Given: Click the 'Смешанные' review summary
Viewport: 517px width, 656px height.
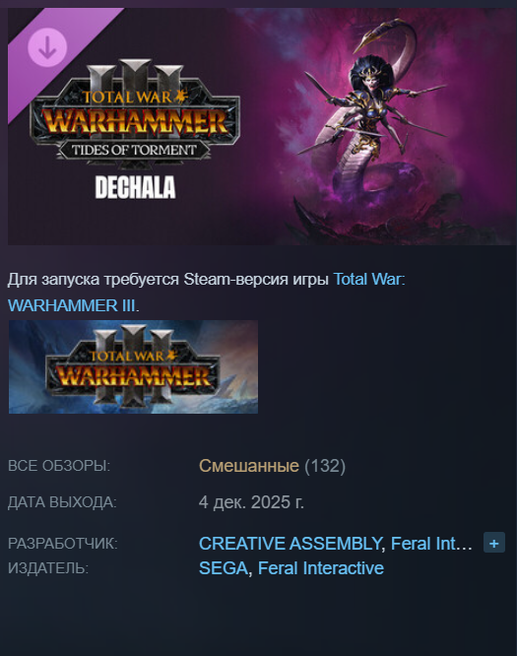Looking at the screenshot, I should [249, 466].
